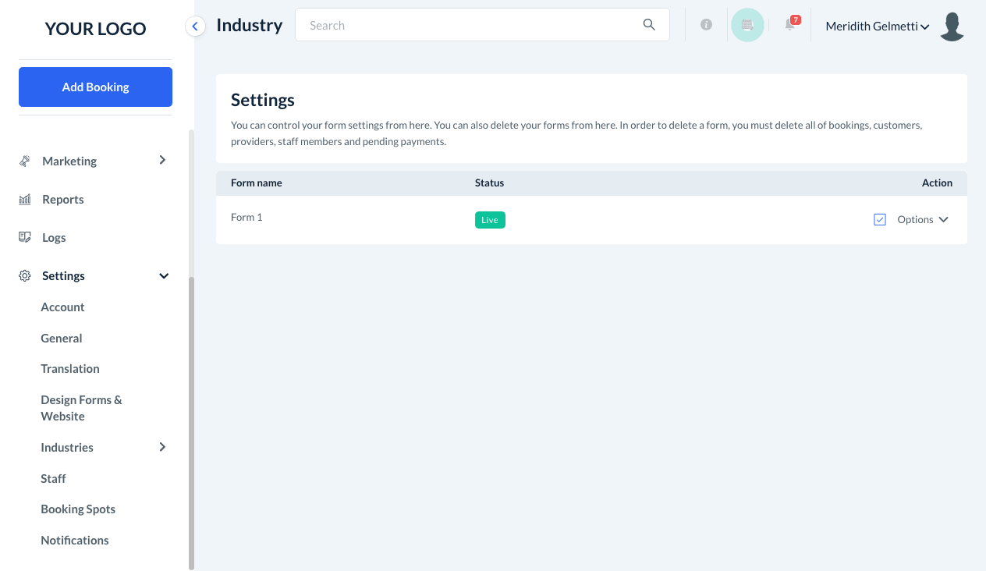Go to Translation settings
The height and width of the screenshot is (571, 986).
70,369
